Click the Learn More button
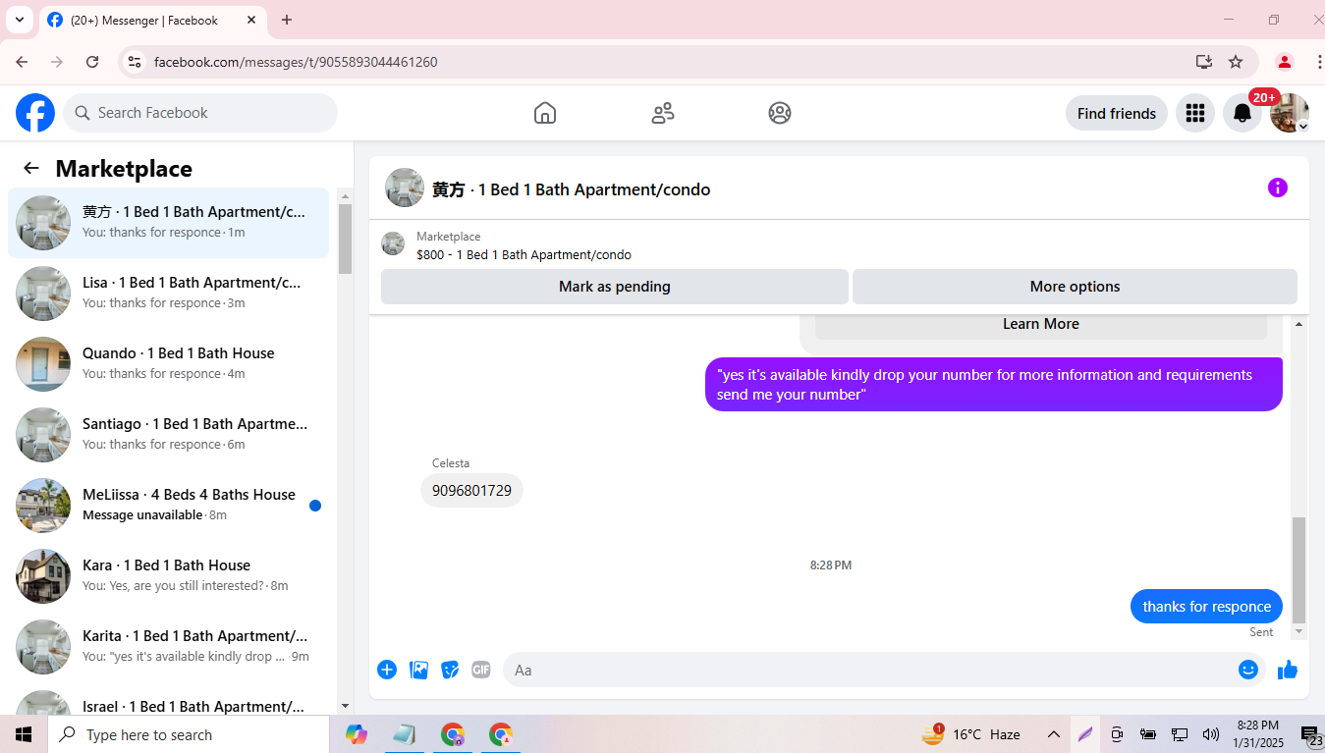Screen dimensions: 1325x753 (1041, 324)
